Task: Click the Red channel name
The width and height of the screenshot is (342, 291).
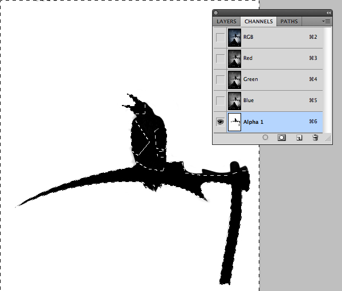Action: 248,58
